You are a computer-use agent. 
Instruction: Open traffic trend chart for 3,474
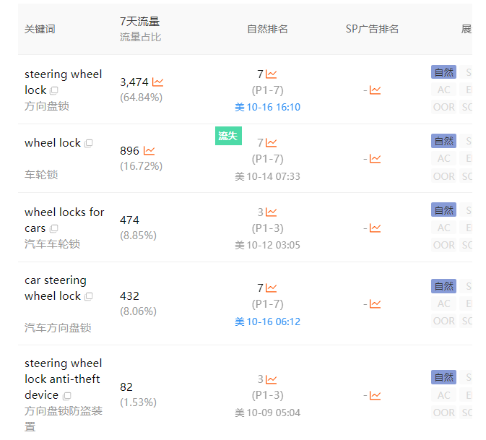[x=158, y=82]
